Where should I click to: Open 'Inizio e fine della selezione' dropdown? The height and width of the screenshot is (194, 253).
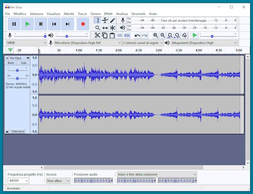(x=157, y=175)
